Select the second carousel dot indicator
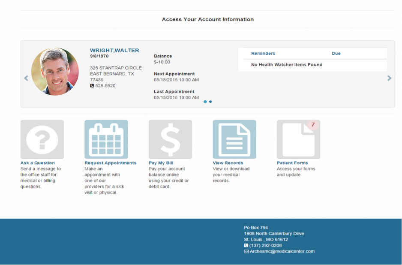The height and width of the screenshot is (265, 402). pos(210,102)
